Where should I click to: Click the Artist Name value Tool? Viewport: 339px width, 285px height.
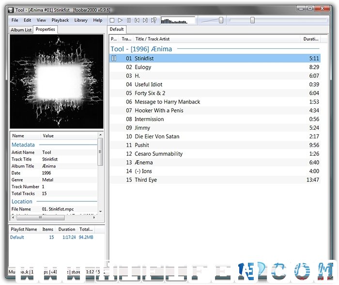(46, 152)
